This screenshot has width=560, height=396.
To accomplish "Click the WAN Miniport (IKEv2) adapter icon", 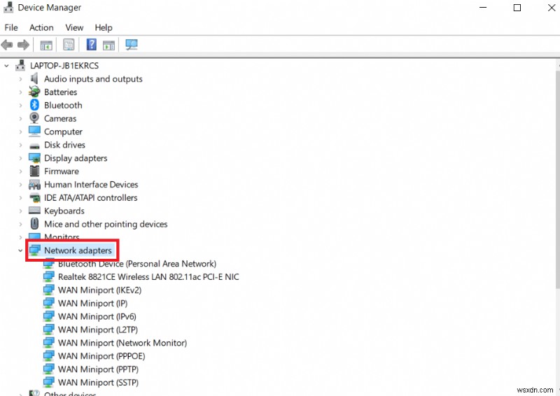I will [48, 290].
